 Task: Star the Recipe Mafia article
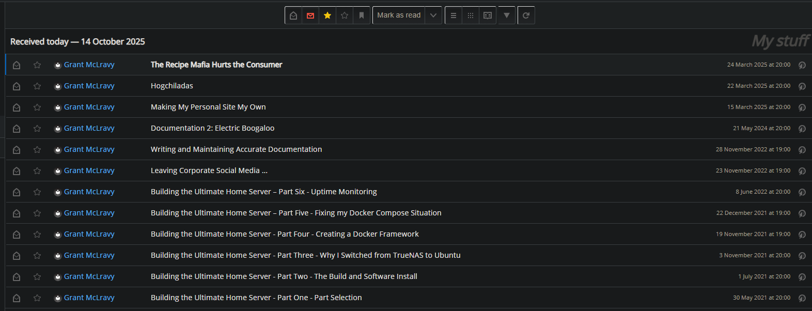pos(37,65)
